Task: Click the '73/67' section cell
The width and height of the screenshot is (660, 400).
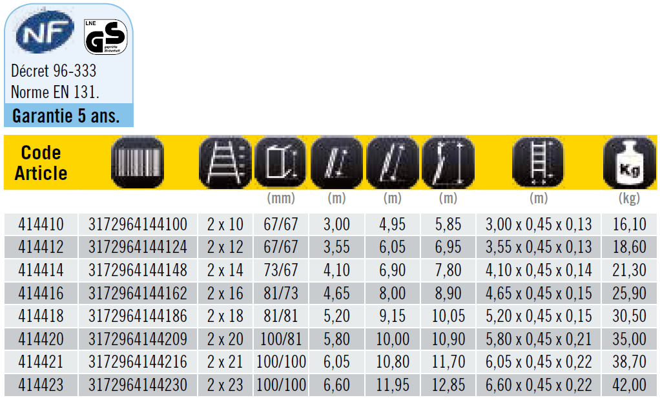Action: pos(281,270)
